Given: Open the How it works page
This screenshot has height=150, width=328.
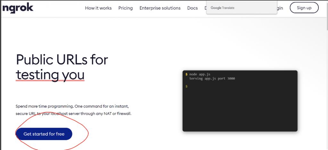Looking at the screenshot, I should tap(98, 8).
